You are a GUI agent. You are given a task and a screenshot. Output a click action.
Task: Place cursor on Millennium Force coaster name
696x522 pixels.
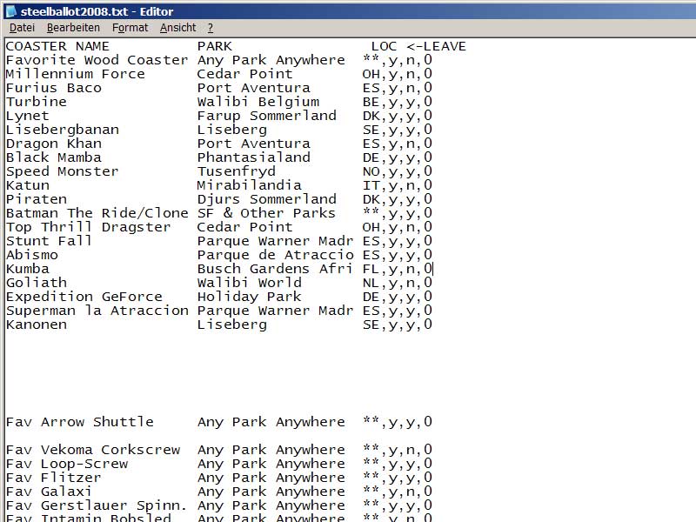75,74
